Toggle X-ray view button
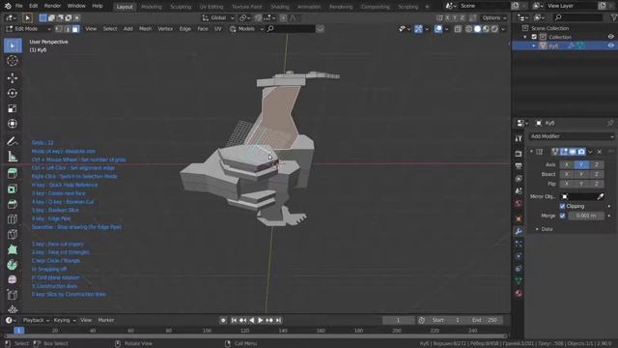 (x=457, y=29)
